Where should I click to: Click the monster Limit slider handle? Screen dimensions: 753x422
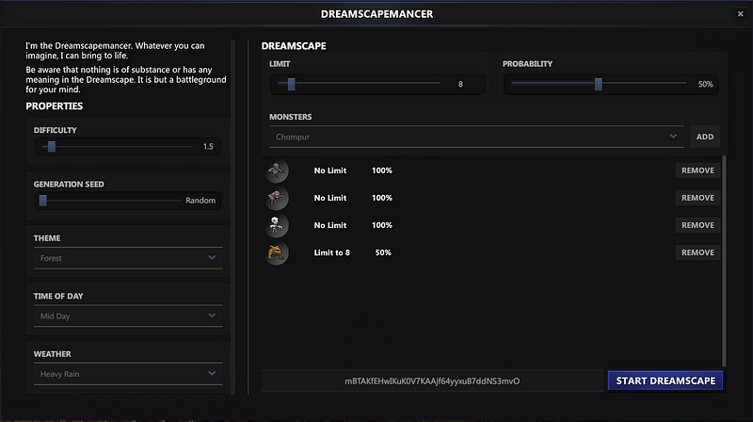coord(291,84)
